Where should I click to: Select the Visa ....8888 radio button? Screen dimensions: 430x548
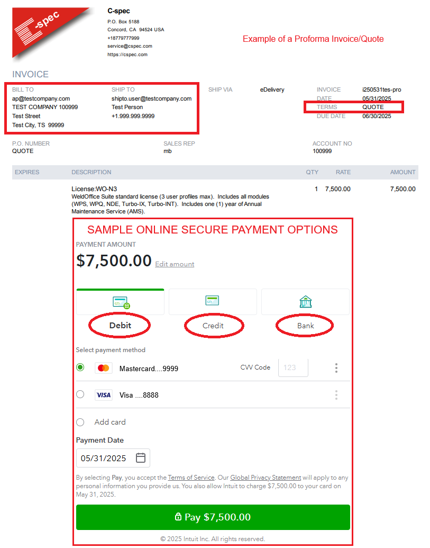coord(80,394)
